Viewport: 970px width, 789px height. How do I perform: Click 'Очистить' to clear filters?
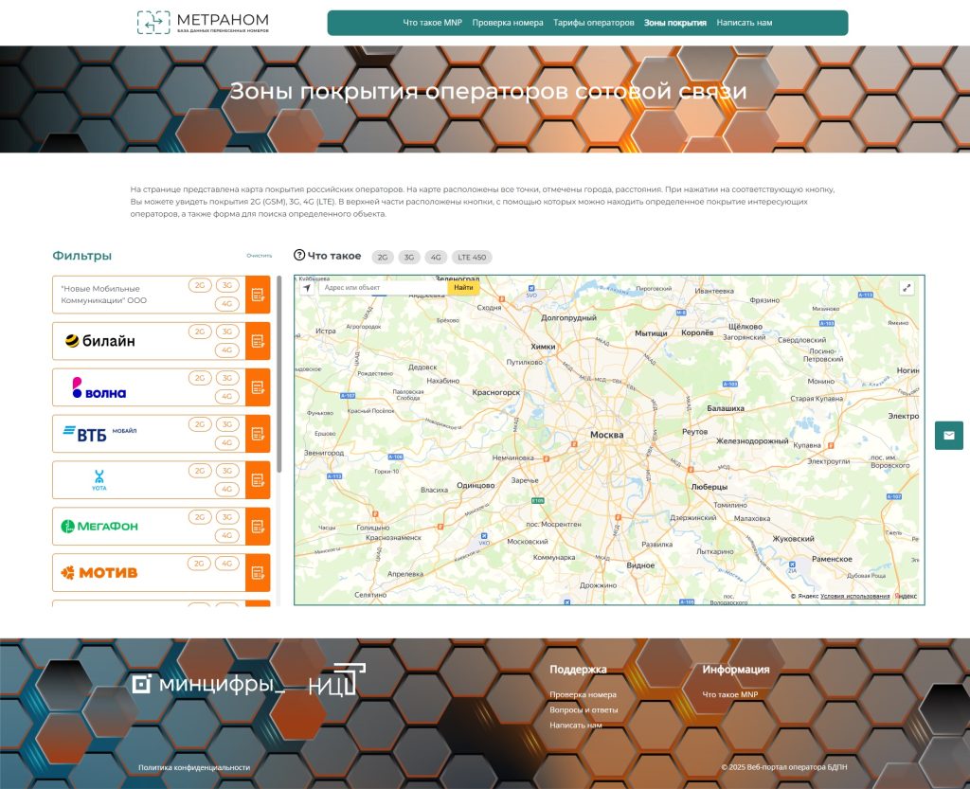point(259,256)
